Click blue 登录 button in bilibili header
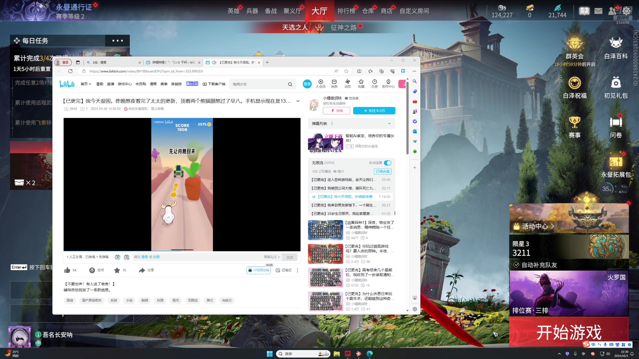 click(x=307, y=84)
